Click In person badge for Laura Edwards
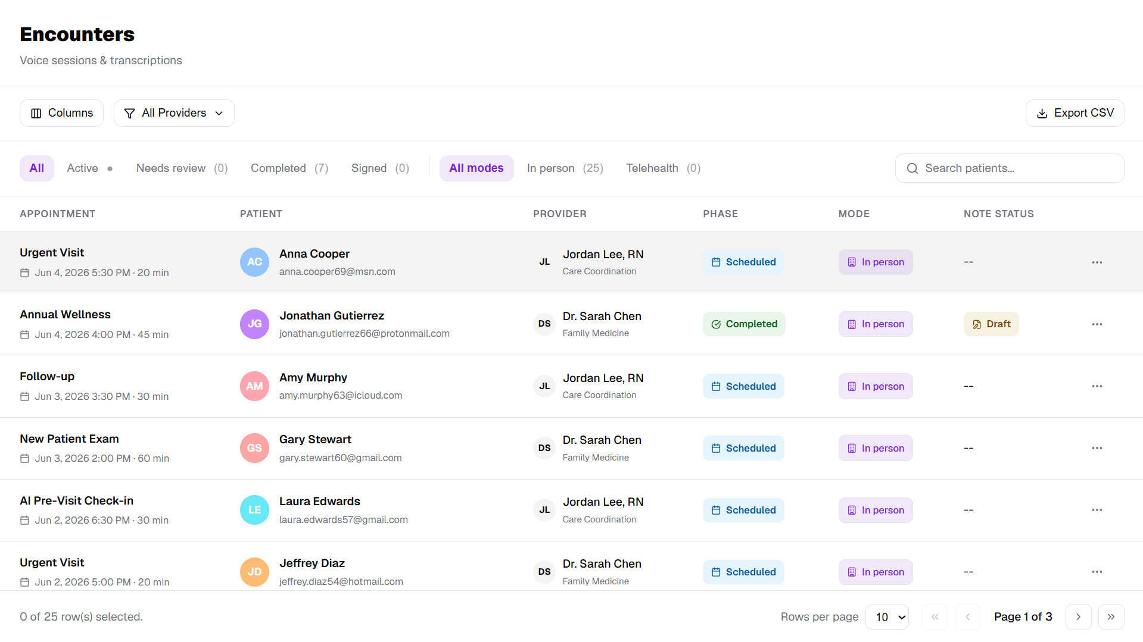The width and height of the screenshot is (1143, 642). [876, 510]
